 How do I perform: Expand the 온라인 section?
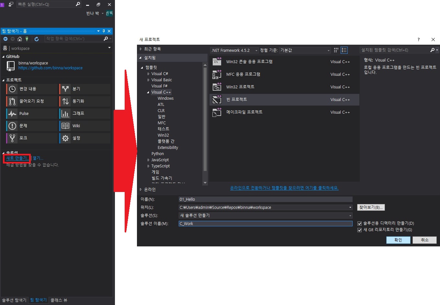(x=141, y=189)
